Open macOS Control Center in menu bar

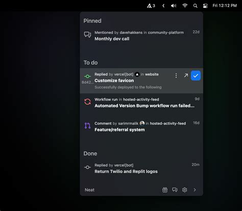[205, 6]
